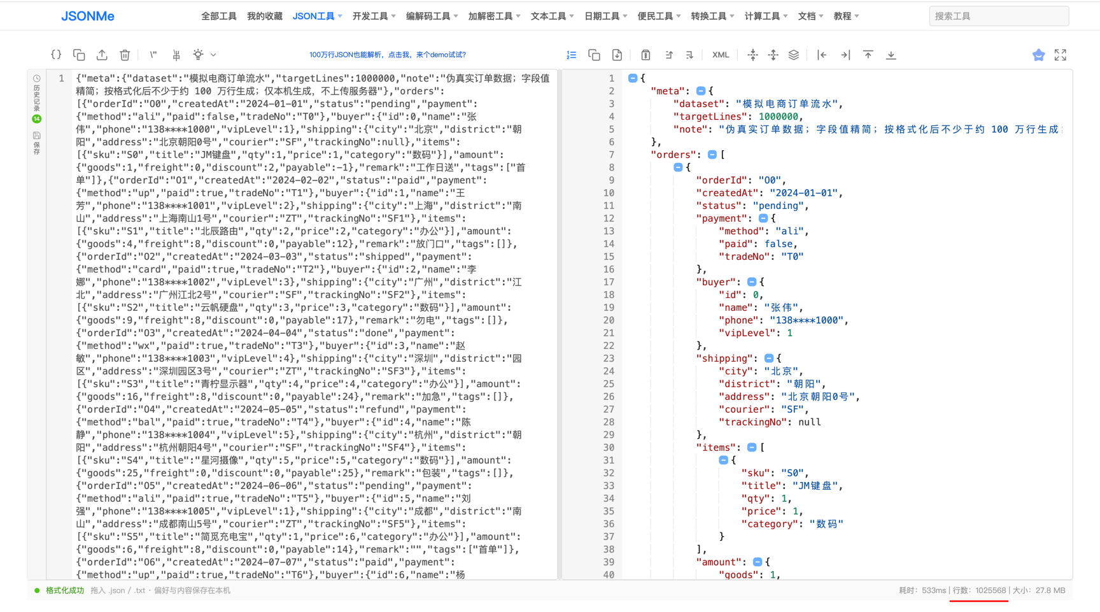The image size is (1100, 612).
Task: Collapse the item object on line 31
Action: click(x=724, y=460)
